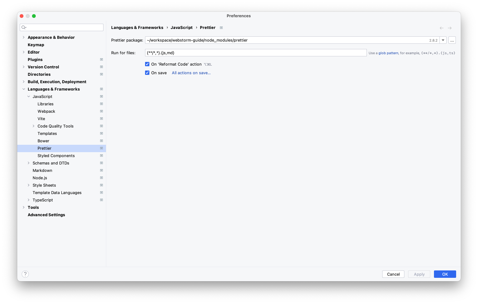Click the settings marker icon next to Directories

[101, 74]
